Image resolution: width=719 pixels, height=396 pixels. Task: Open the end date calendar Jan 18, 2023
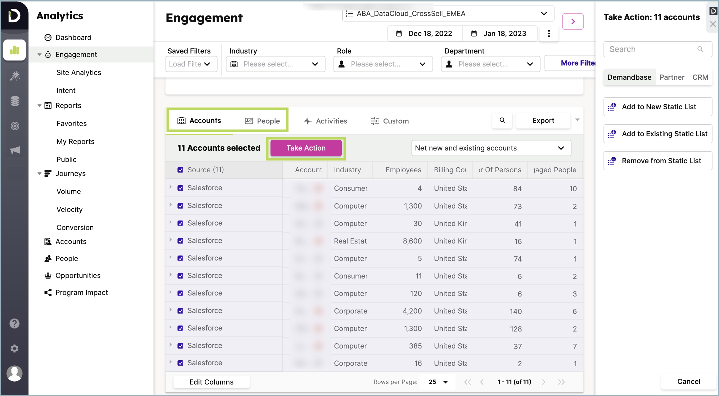[499, 33]
